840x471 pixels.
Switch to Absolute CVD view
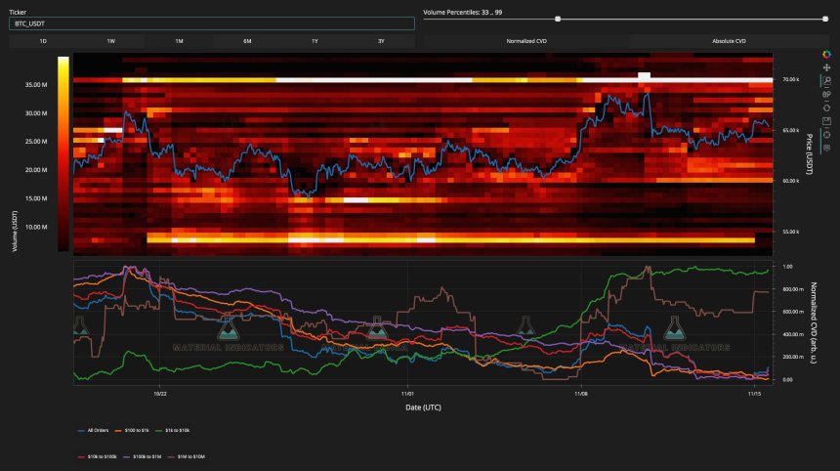click(729, 42)
